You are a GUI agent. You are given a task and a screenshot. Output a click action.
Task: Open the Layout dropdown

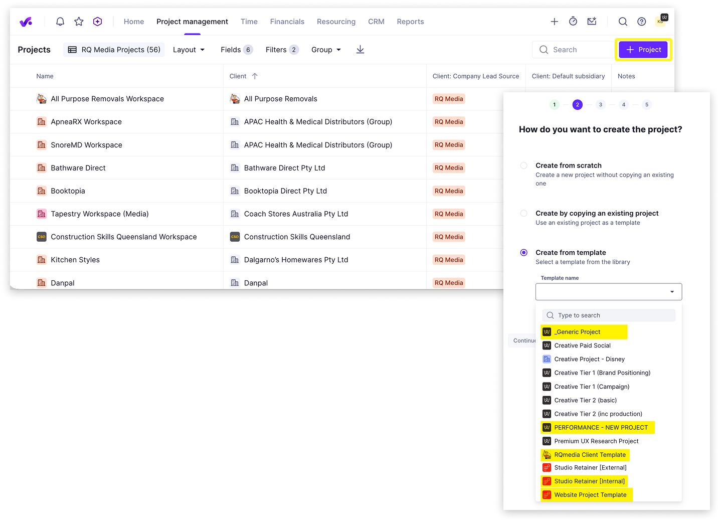pos(189,50)
